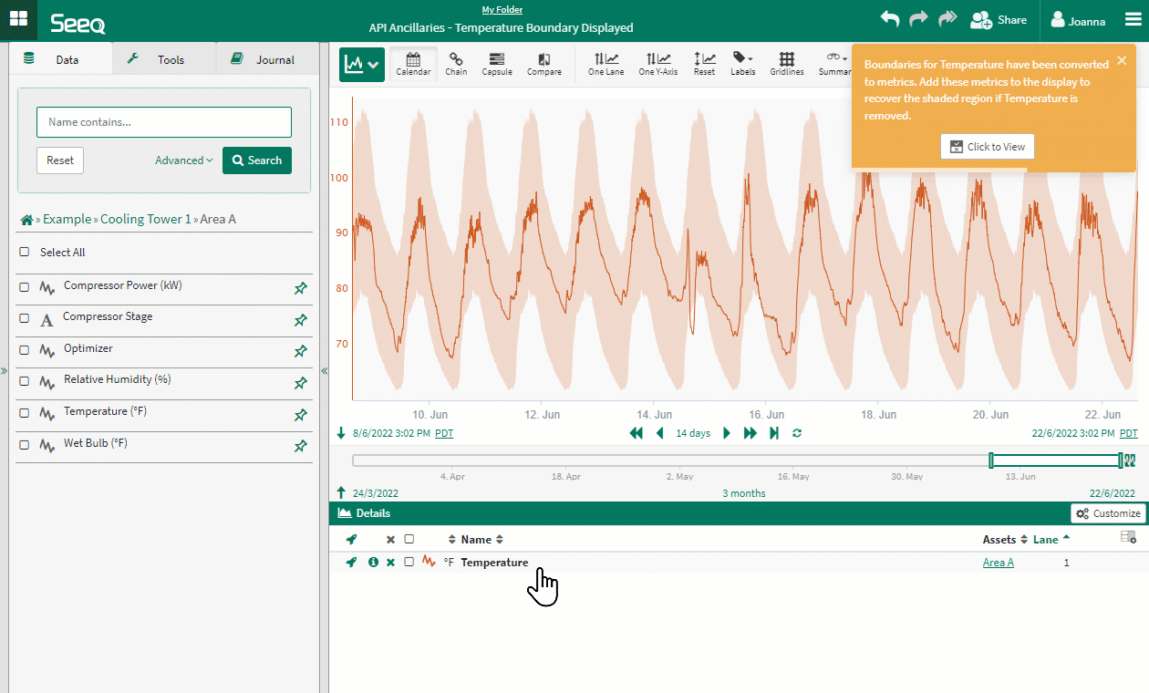Switch to Compare view
Viewport: 1149px width, 693px height.
point(544,64)
